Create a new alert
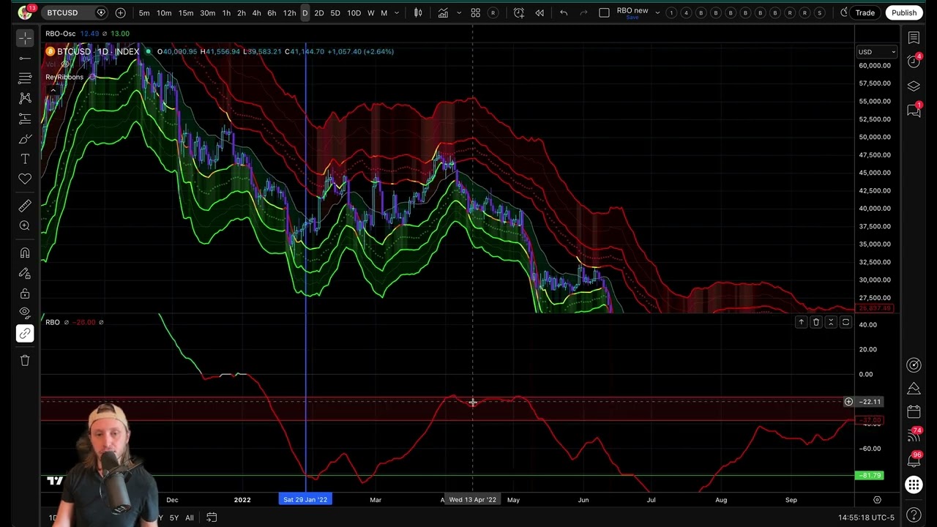This screenshot has width=937, height=527. pyautogui.click(x=518, y=12)
